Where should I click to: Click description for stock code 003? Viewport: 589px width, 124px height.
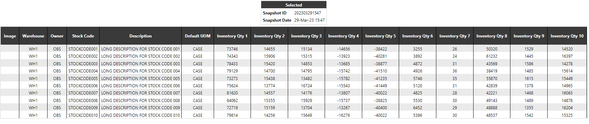[140, 64]
